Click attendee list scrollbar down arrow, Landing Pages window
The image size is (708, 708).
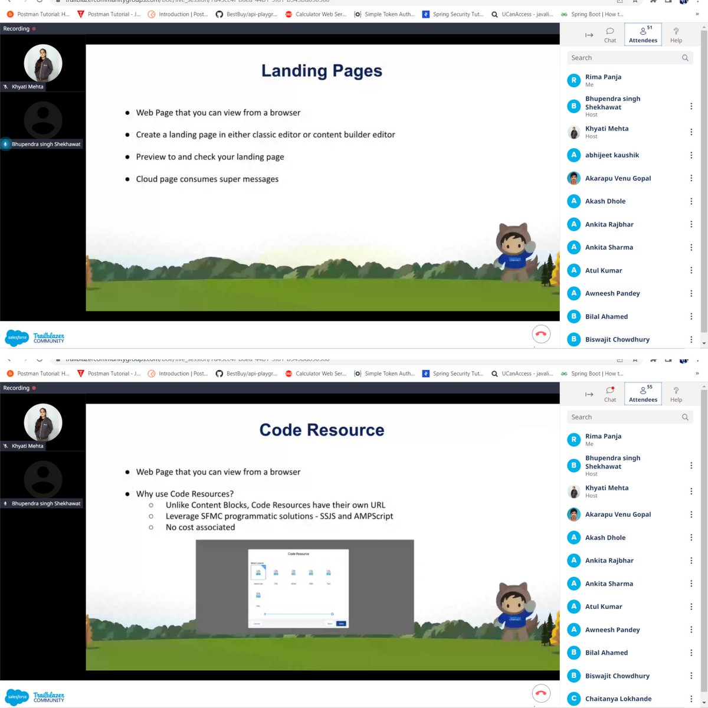coord(704,343)
